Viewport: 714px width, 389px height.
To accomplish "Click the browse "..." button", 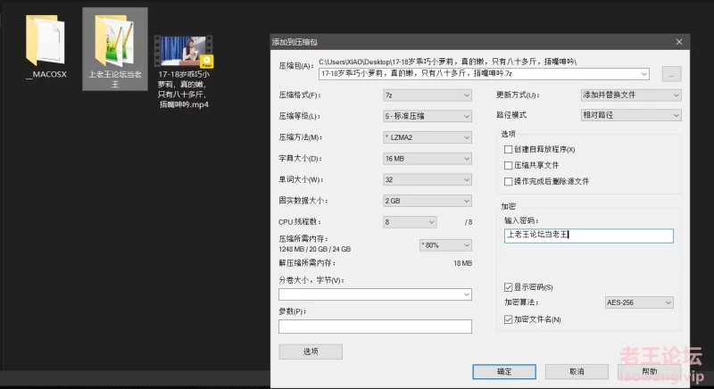I will click(x=671, y=74).
